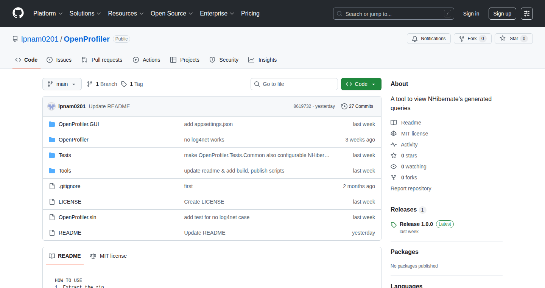
Task: Click the fork icon next to 0 forks
Action: 394,177
